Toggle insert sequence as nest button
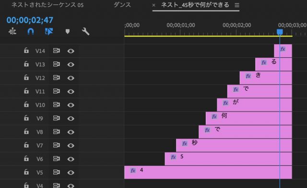The image size is (307, 188). (x=12, y=31)
